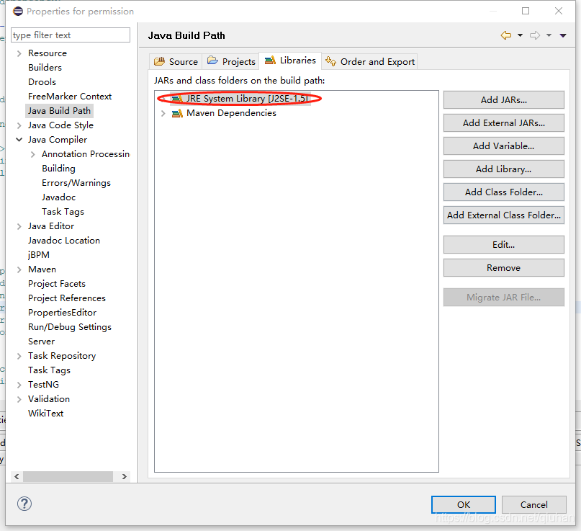The height and width of the screenshot is (531, 581).
Task: Click the Edit... button
Action: tap(503, 245)
